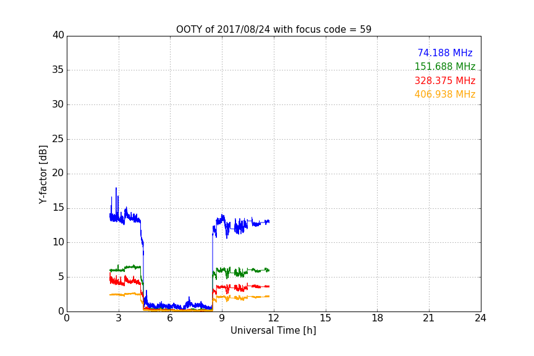The image size is (534, 356).
Task: Click the x-axis tick label 24
Action: coord(480,318)
